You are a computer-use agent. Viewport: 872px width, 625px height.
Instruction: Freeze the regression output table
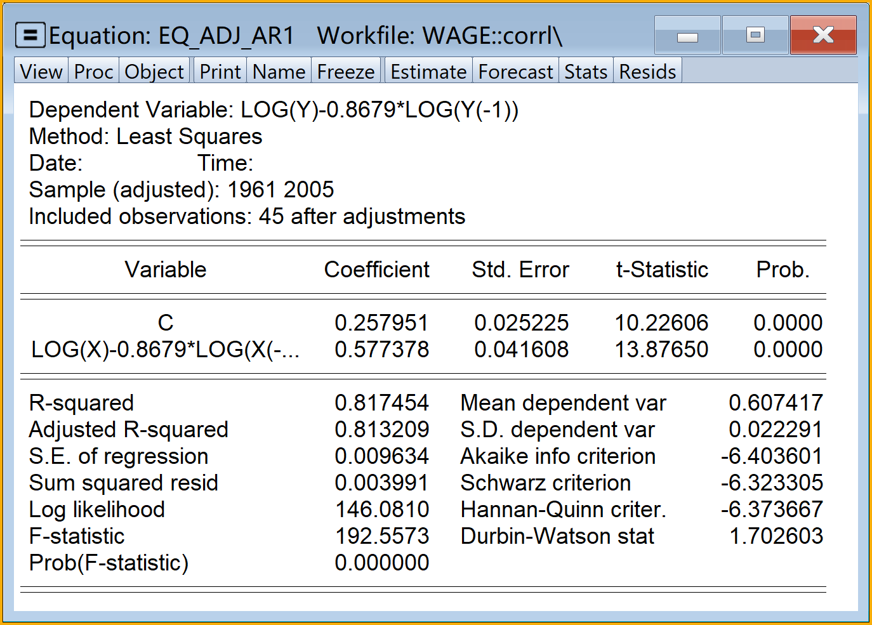(x=346, y=72)
